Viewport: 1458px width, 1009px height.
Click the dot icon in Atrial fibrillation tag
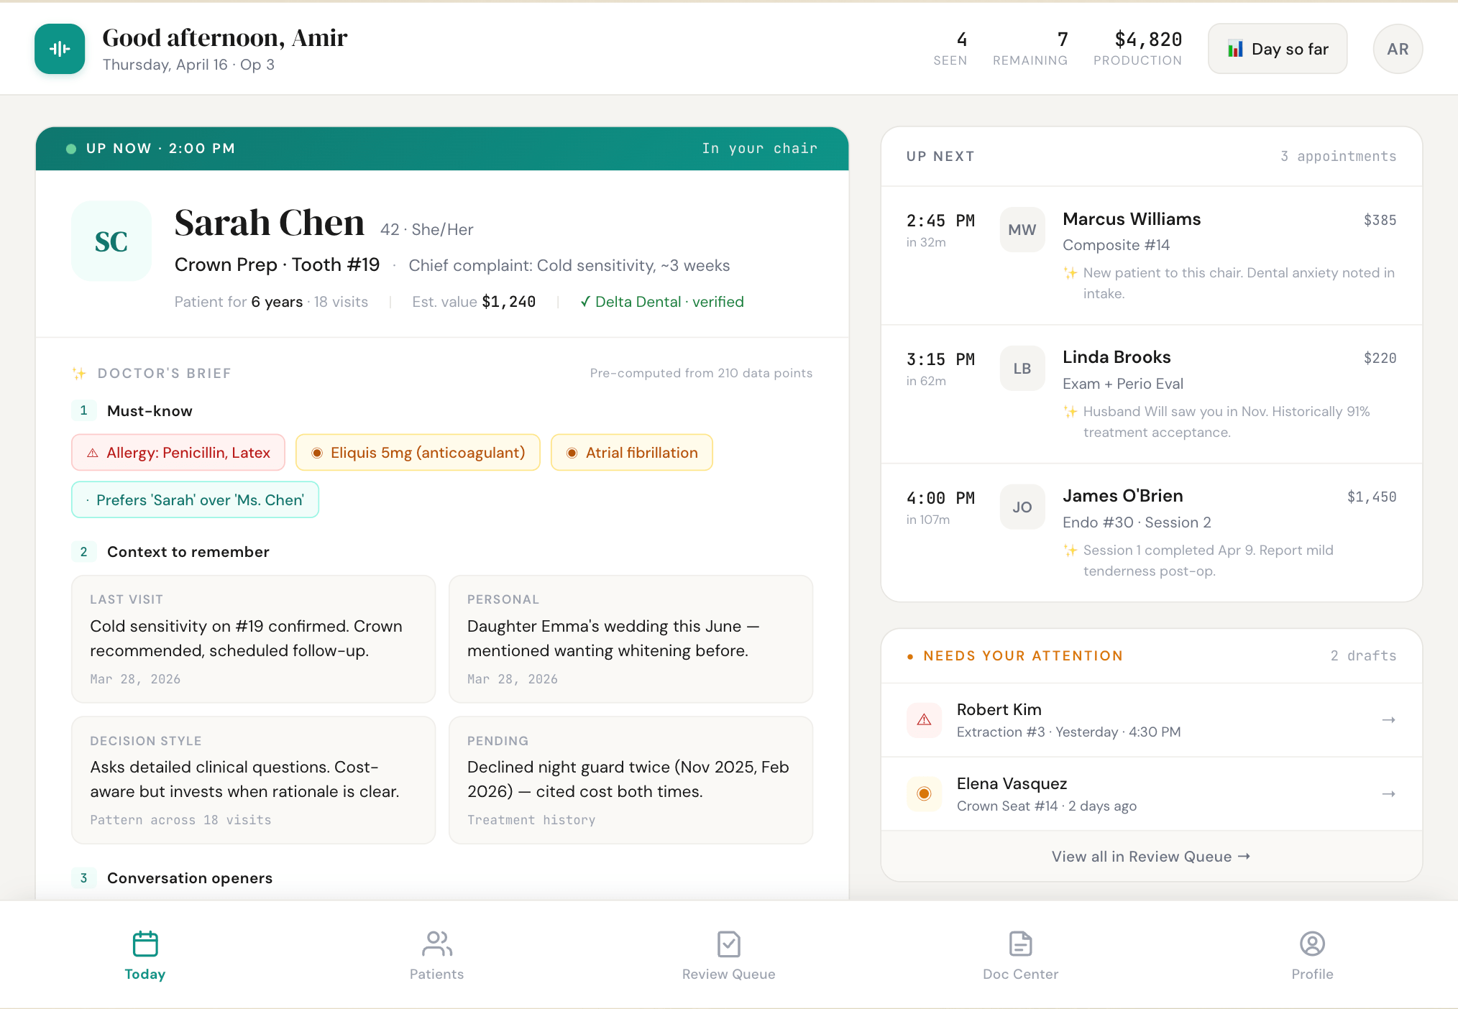pyautogui.click(x=572, y=453)
